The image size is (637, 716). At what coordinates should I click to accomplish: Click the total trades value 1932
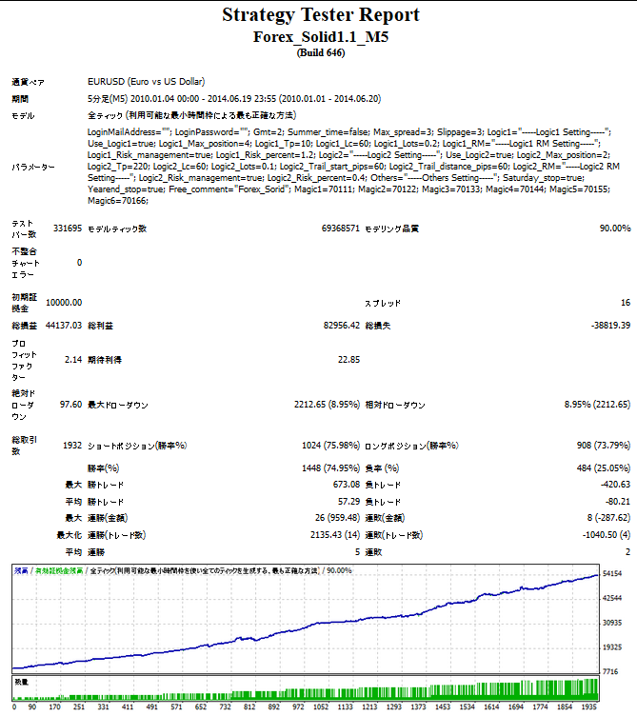pos(71,445)
